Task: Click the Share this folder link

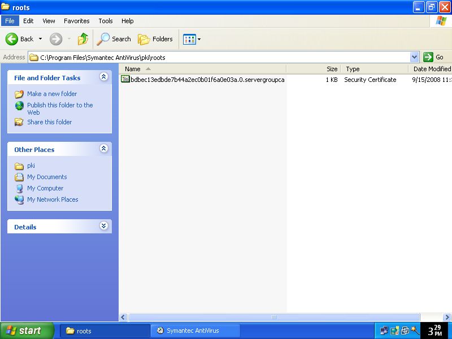Action: tap(50, 122)
